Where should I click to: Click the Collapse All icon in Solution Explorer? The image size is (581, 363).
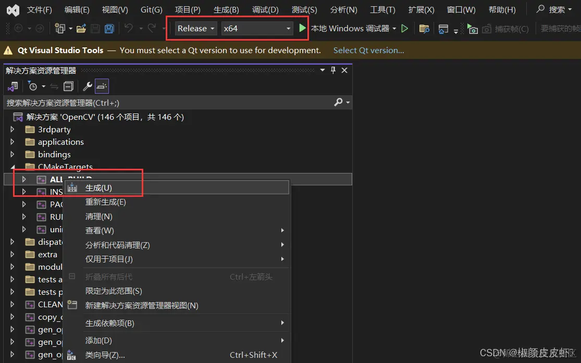(x=69, y=86)
